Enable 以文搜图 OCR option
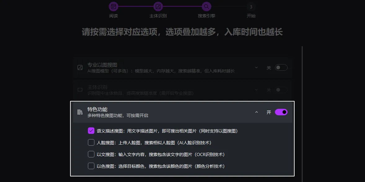 coord(91,154)
